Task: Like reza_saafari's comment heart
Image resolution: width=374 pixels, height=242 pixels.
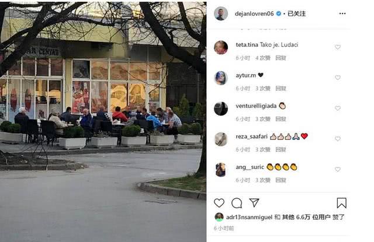Action: [338, 139]
